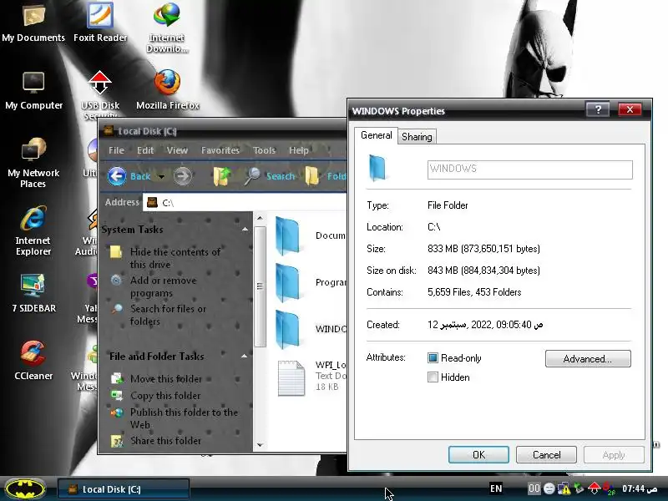Open the View menu
668x501 pixels.
click(177, 150)
